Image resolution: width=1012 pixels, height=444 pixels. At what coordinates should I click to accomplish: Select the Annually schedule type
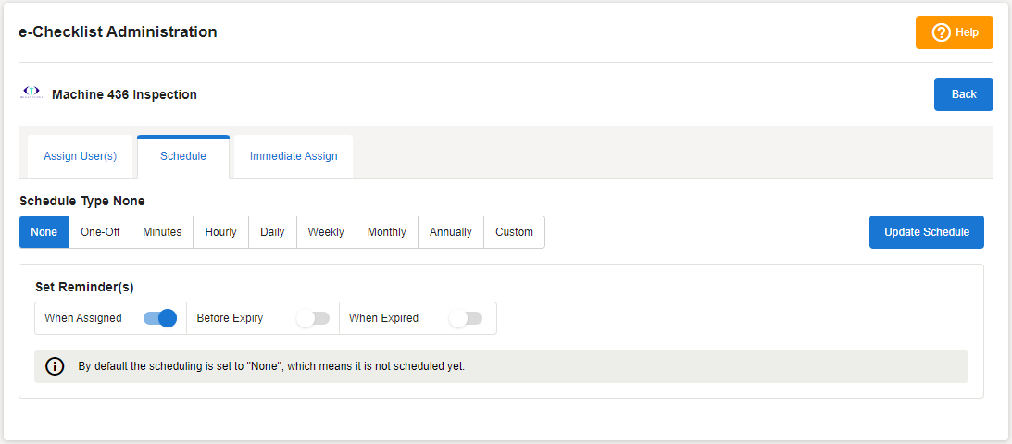click(x=451, y=232)
